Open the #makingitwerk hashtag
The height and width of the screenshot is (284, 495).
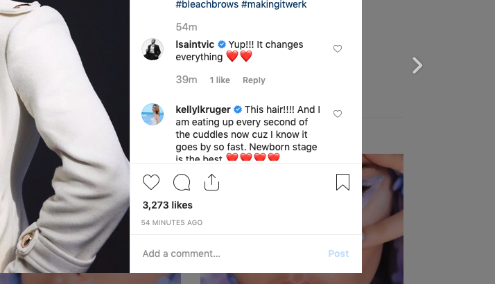point(275,5)
